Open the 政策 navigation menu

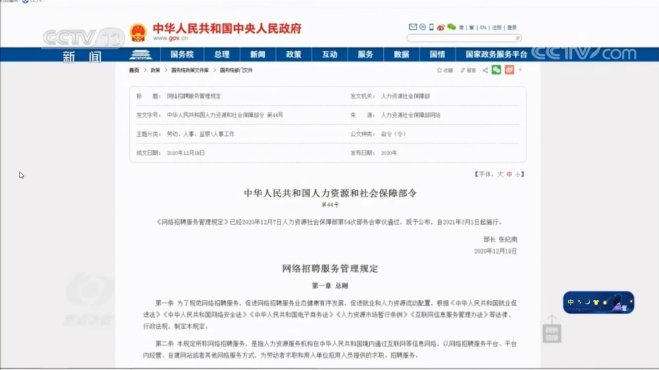point(293,54)
